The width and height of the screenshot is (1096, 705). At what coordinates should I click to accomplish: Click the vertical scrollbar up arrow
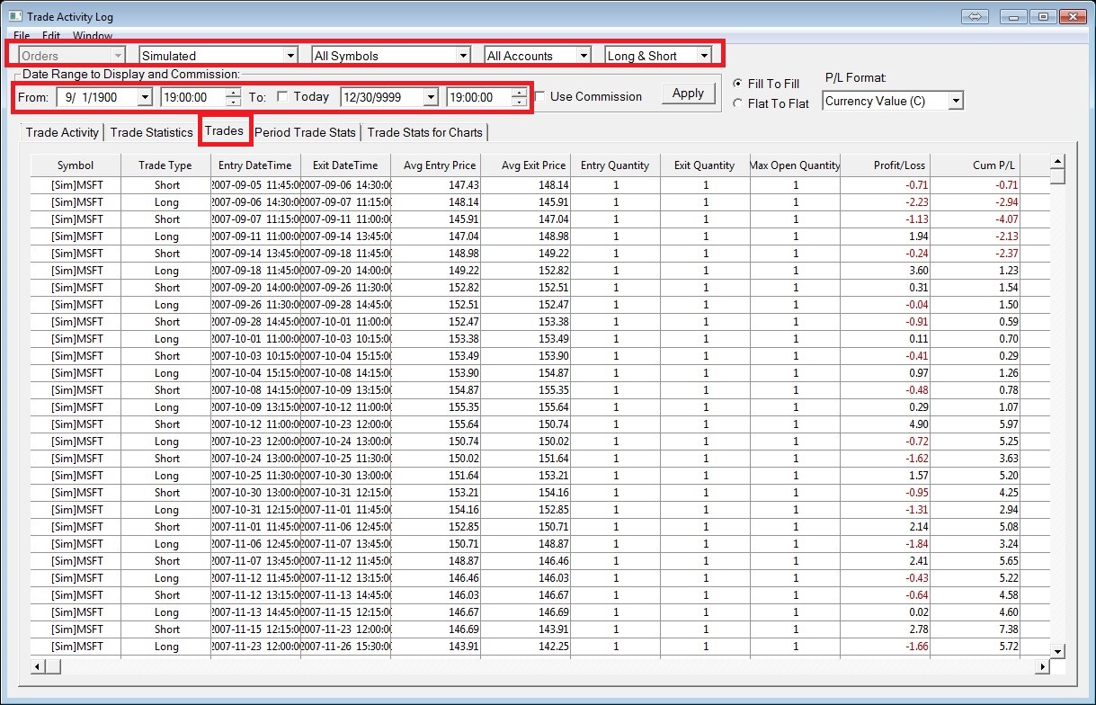click(1058, 162)
